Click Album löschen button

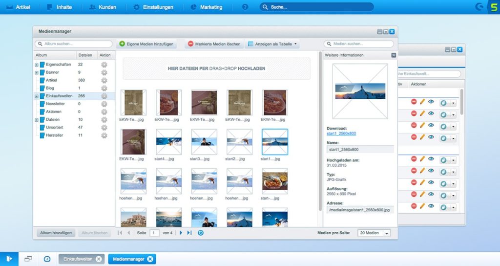pyautogui.click(x=94, y=233)
